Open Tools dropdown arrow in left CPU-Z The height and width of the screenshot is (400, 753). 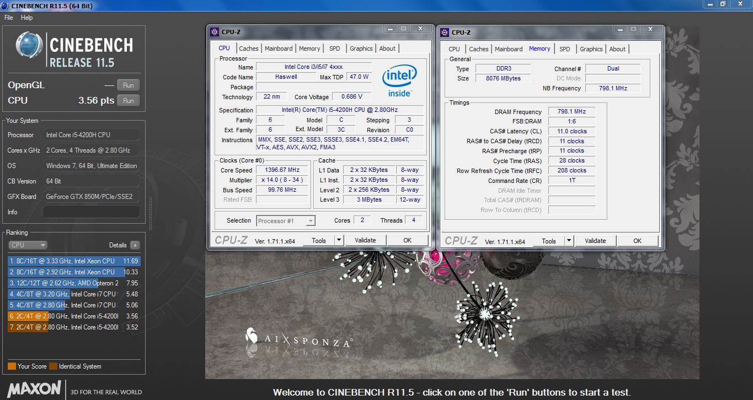pos(339,240)
